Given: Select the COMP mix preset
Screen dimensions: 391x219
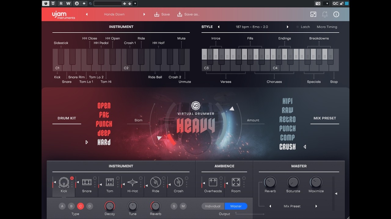Looking at the screenshot, I should pos(287,137).
